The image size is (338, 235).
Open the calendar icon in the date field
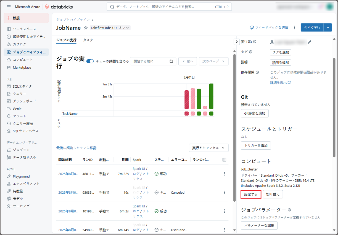171,61
